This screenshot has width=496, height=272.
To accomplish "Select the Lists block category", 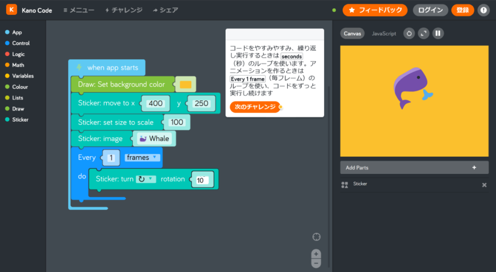I will (14, 98).
